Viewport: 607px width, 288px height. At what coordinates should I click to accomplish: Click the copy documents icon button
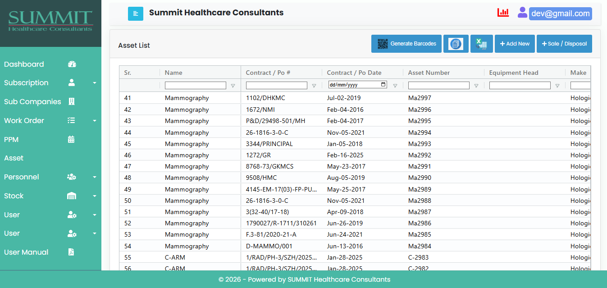(x=456, y=44)
